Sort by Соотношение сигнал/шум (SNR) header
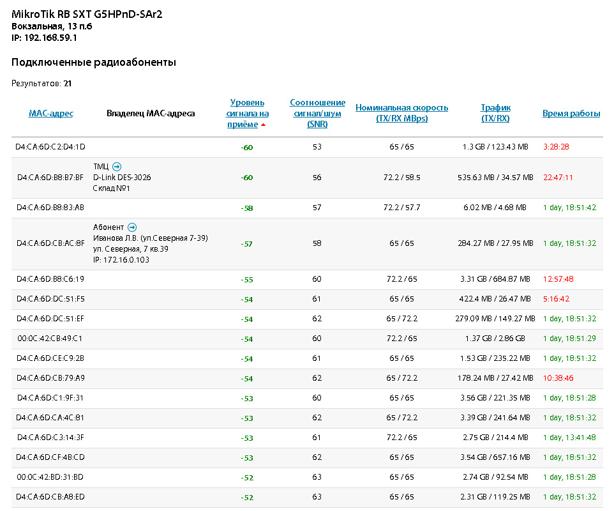This screenshot has width=614, height=511. pos(317,113)
